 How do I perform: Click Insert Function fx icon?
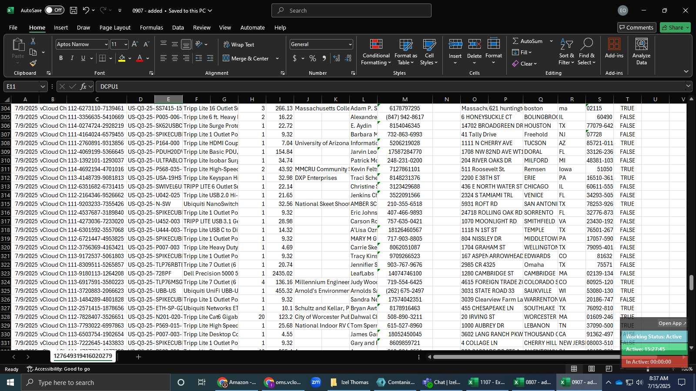click(x=83, y=86)
